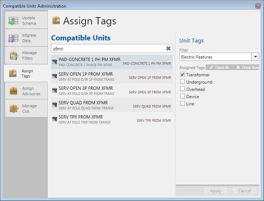The height and width of the screenshot is (201, 264).
Task: Open the Electric Features filter dropdown
Action: tap(255, 57)
